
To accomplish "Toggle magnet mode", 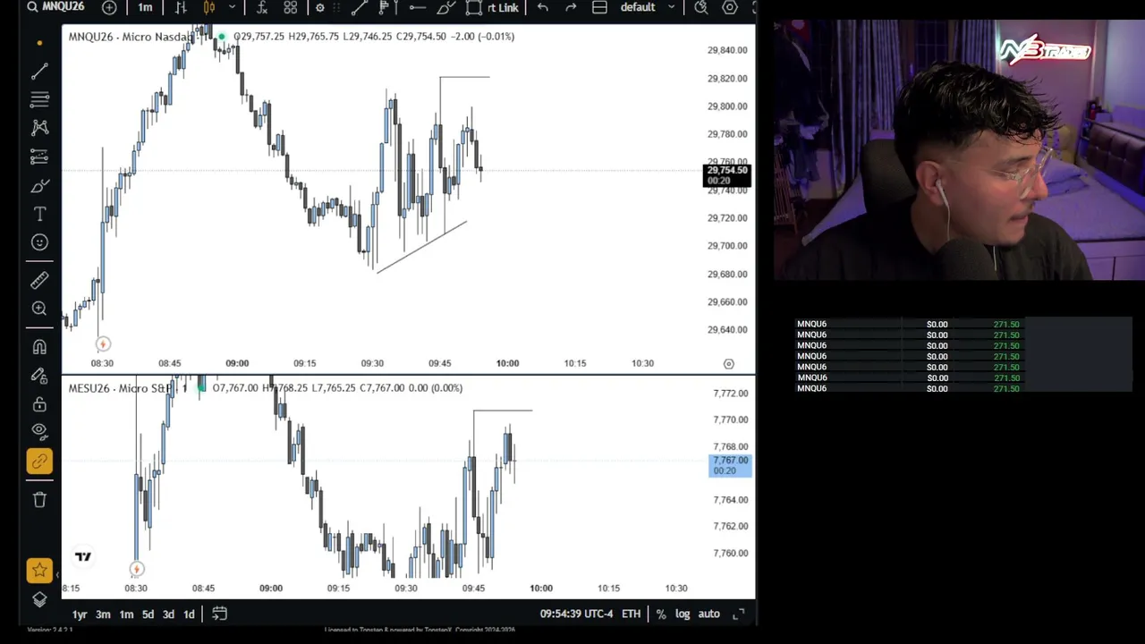I will tap(39, 347).
